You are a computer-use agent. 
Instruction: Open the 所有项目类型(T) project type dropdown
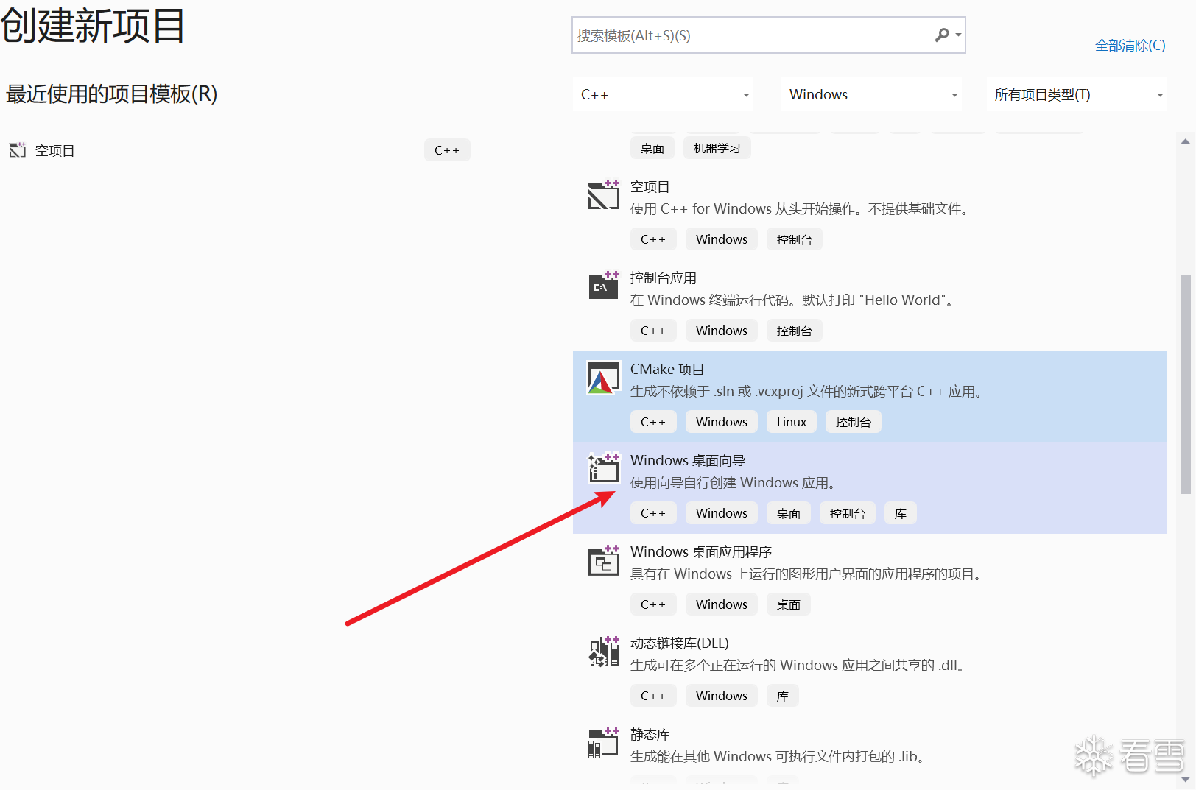pos(1077,94)
